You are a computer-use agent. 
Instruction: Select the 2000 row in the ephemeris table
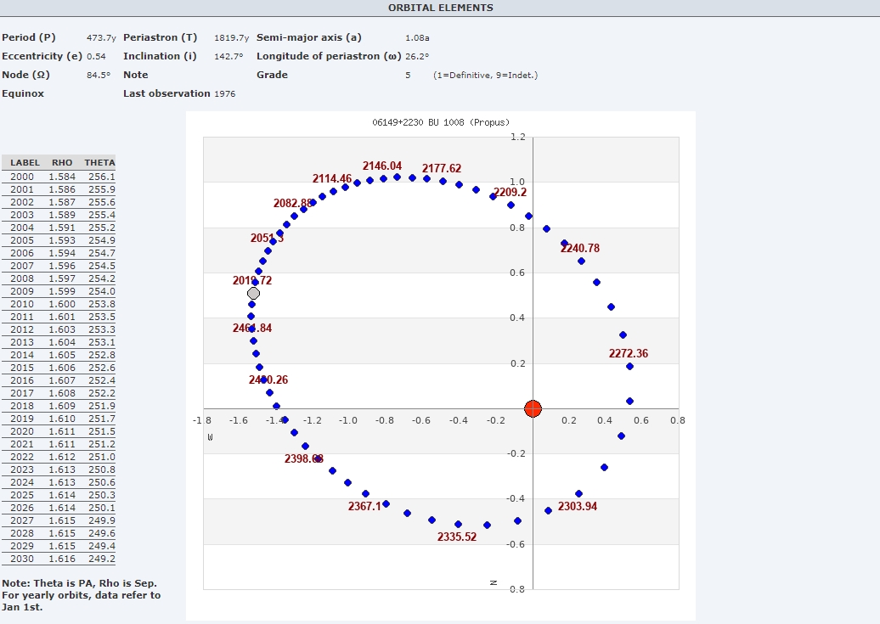(x=58, y=177)
